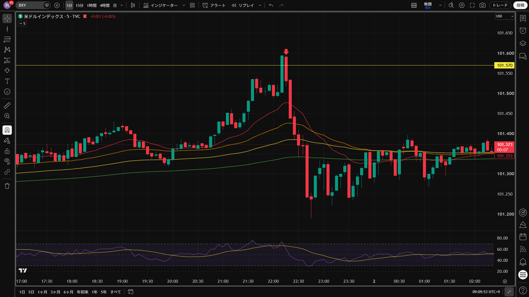Open the インジケーター indicators dialog

[161, 5]
